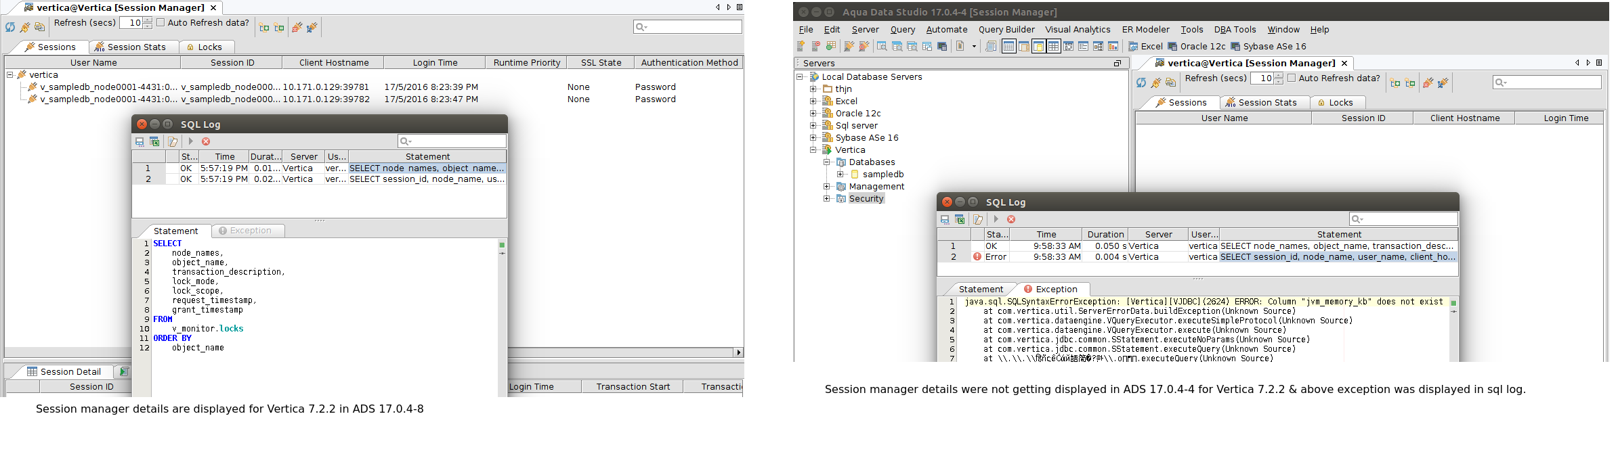Viewport: 1618px width, 460px height.
Task: Expand Sql server node in Servers tree
Action: (813, 126)
